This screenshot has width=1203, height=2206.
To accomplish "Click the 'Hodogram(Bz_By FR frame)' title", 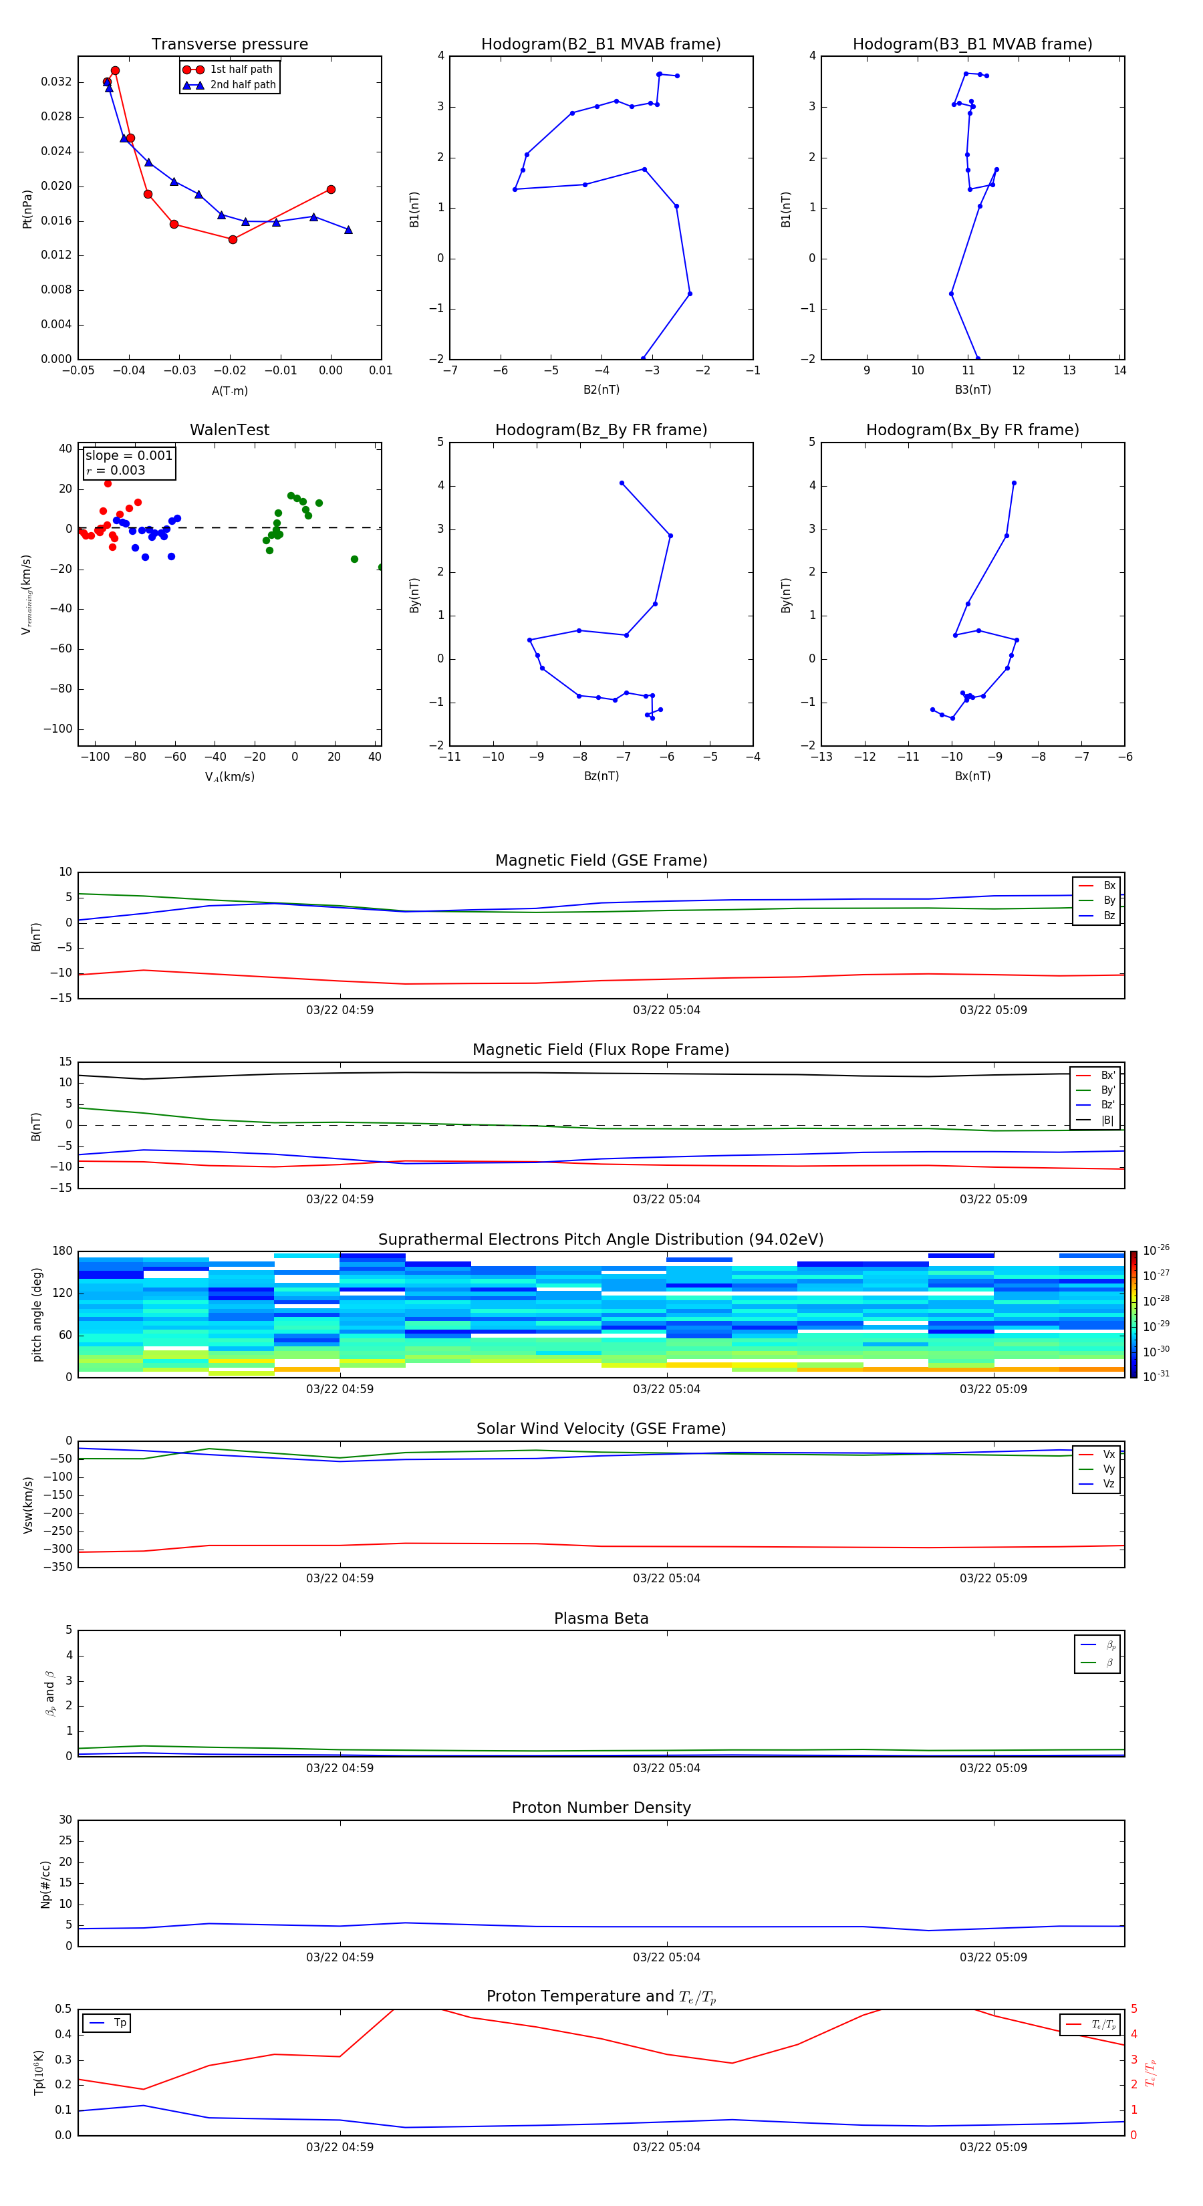I will [x=601, y=430].
